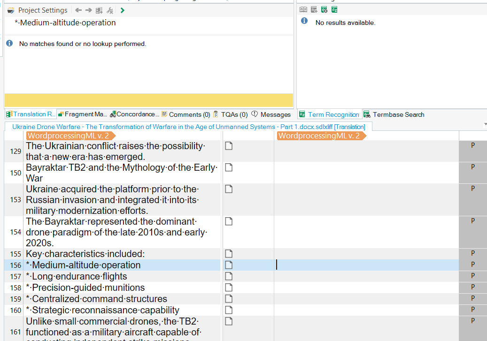The width and height of the screenshot is (487, 341).
Task: Click segment number 129
Action: (x=15, y=152)
